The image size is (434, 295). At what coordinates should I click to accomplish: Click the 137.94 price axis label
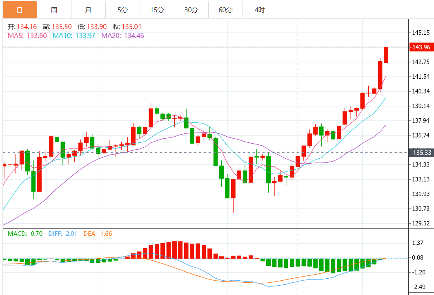coord(421,121)
